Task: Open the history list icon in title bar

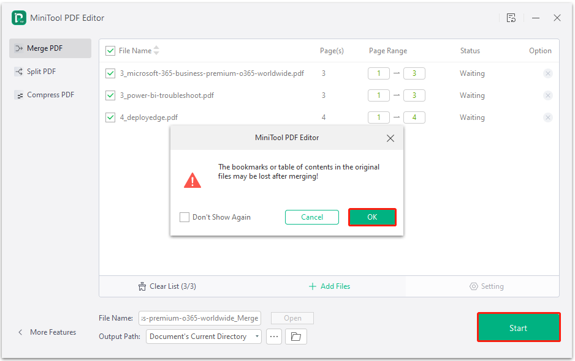Action: pos(511,18)
